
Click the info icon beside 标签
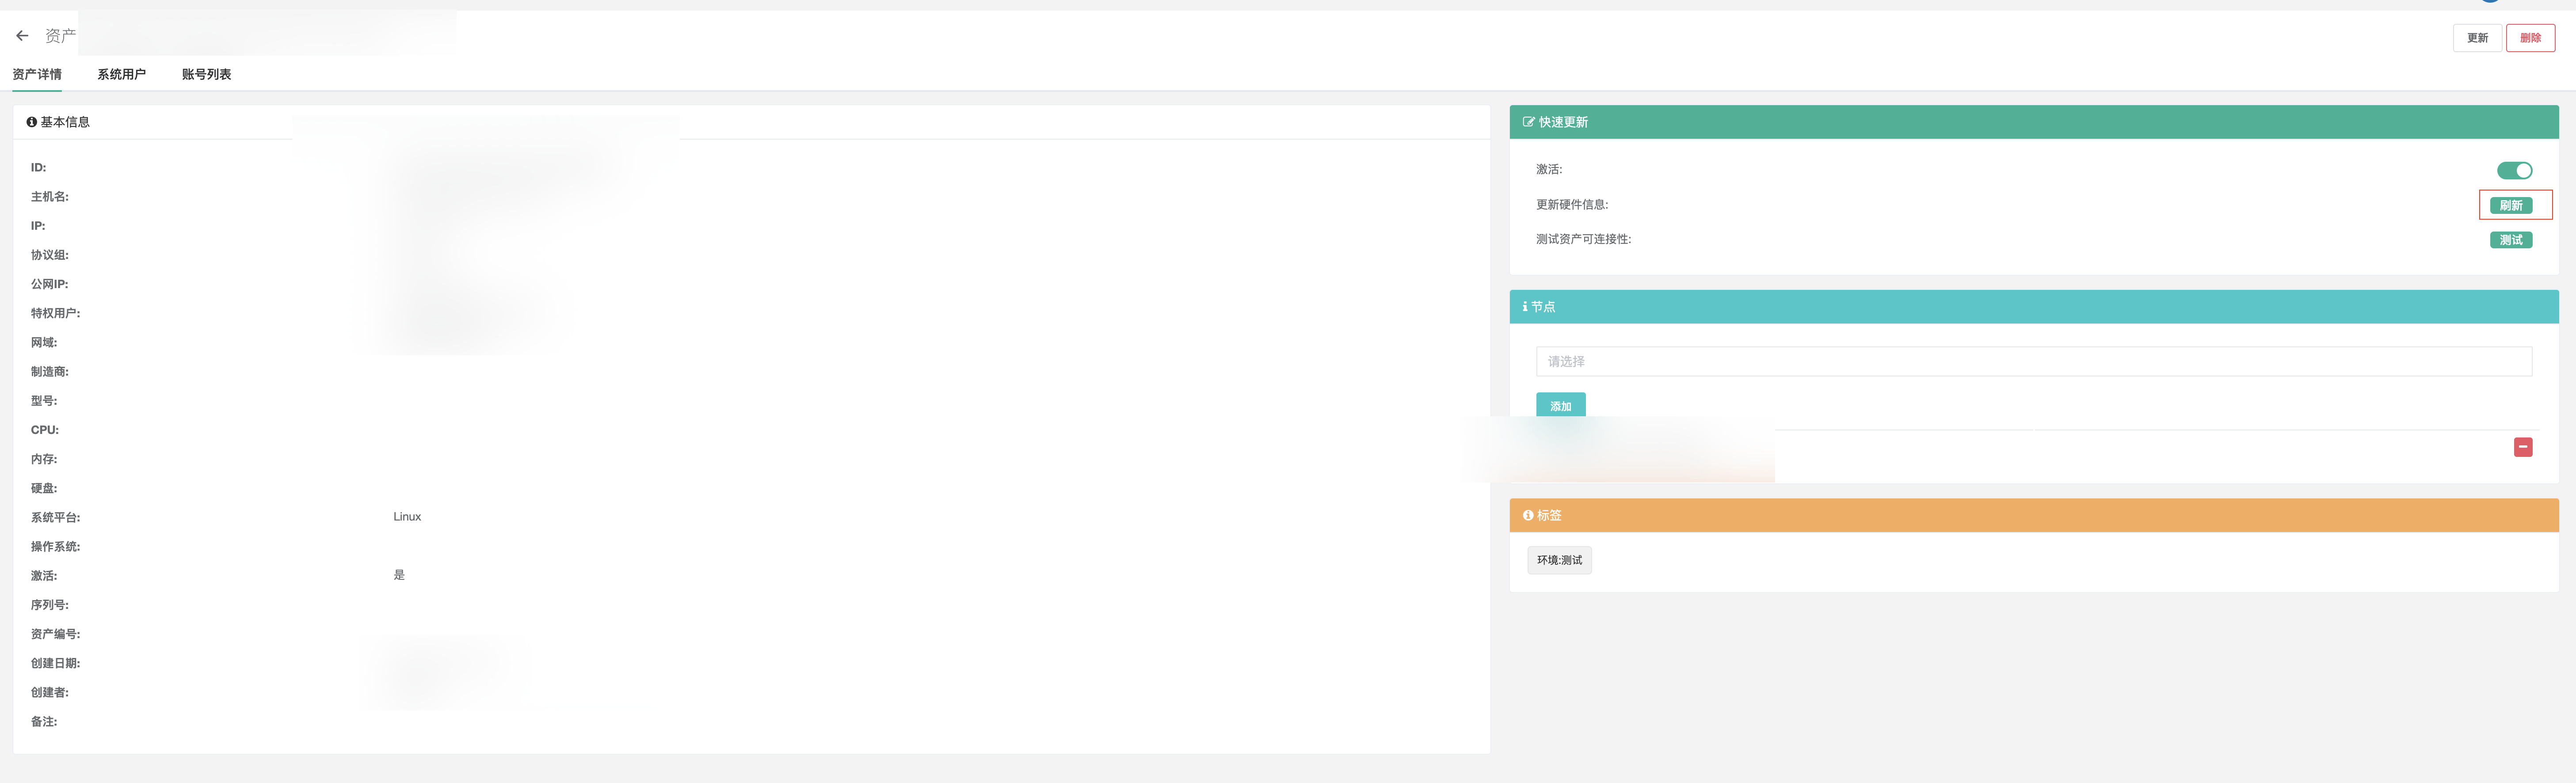[x=1527, y=515]
